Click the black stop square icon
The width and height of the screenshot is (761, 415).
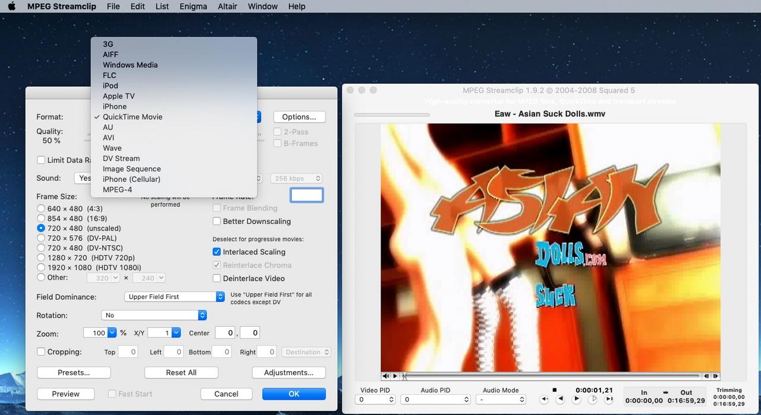click(x=555, y=390)
